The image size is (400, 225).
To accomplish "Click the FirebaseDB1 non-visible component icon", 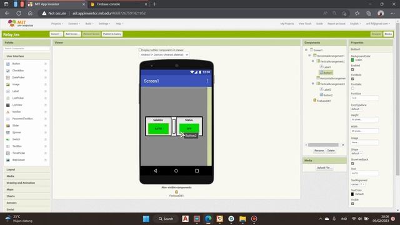I will 176,192.
